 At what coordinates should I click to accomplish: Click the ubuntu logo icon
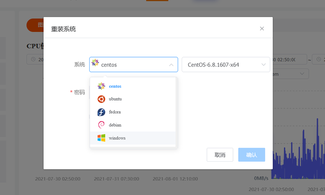point(101,99)
